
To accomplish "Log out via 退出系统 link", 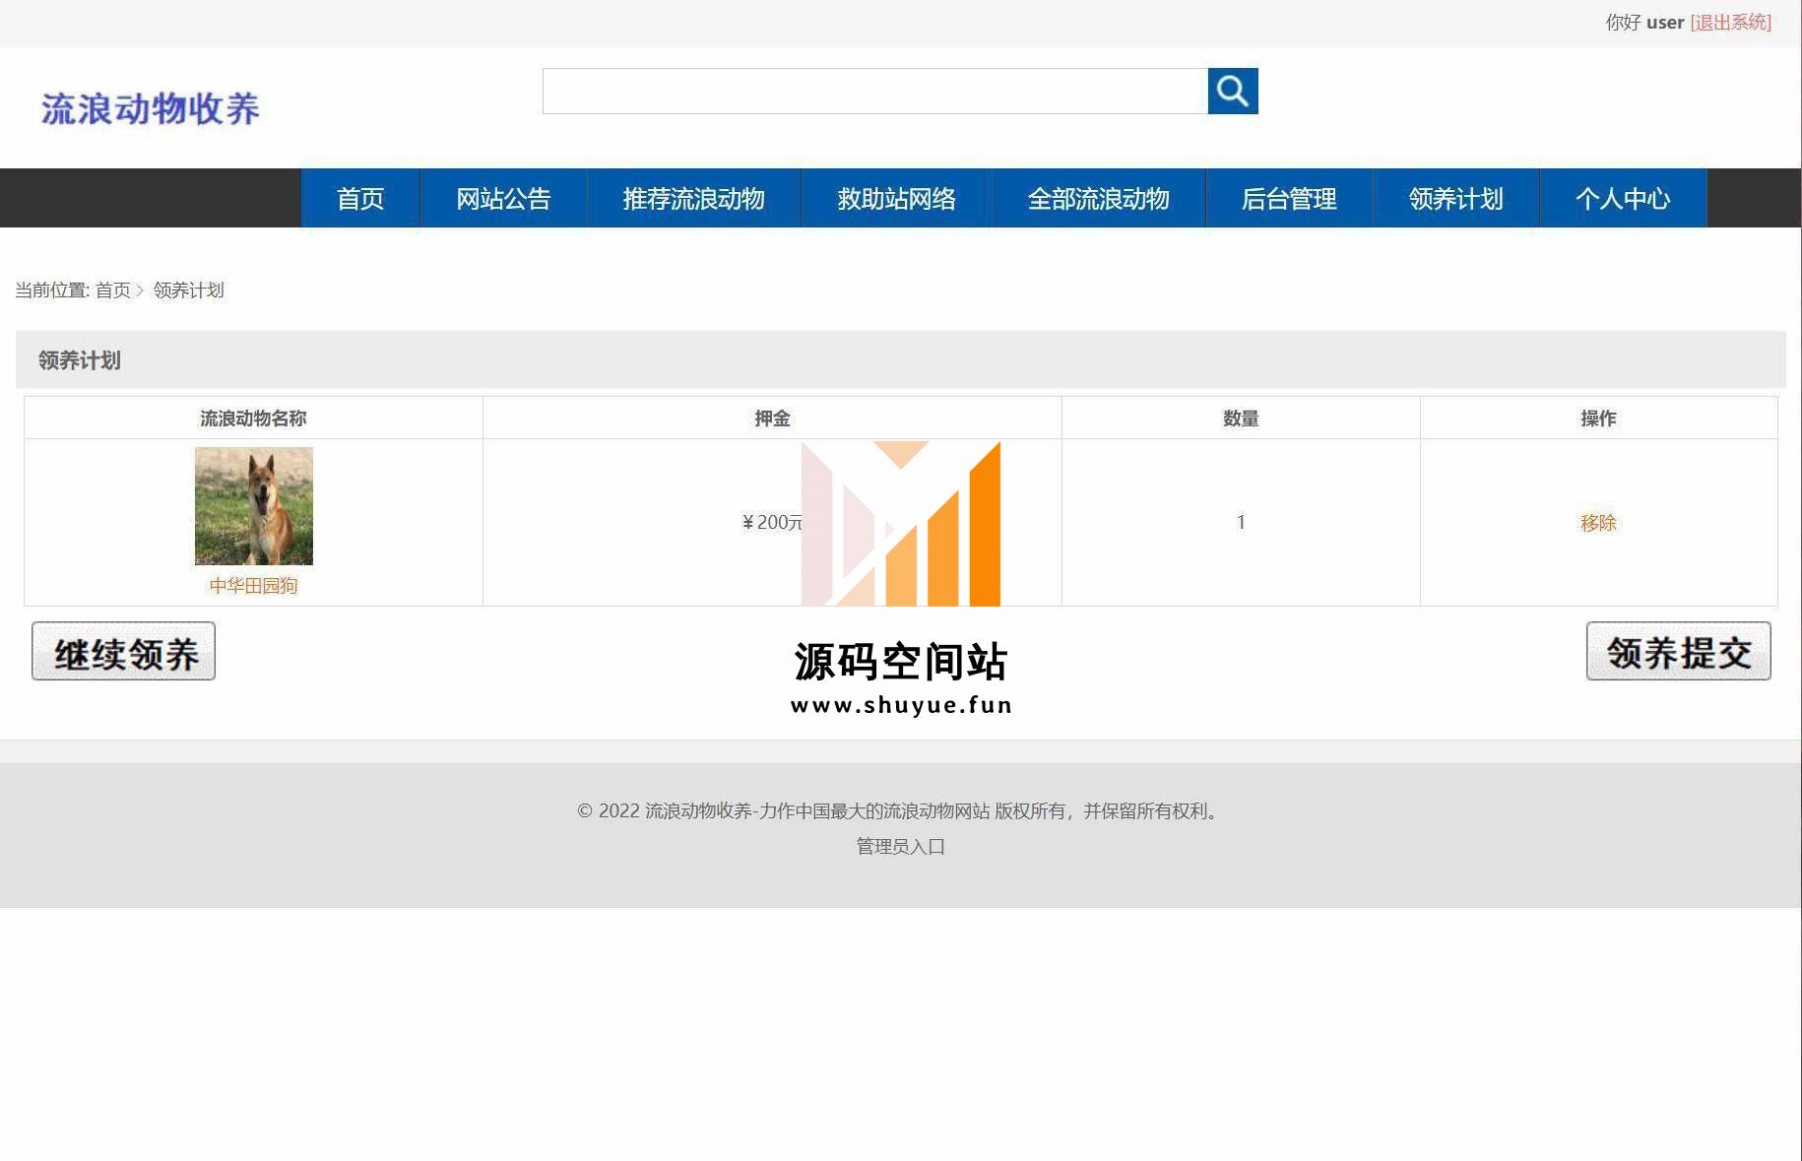I will click(1730, 22).
